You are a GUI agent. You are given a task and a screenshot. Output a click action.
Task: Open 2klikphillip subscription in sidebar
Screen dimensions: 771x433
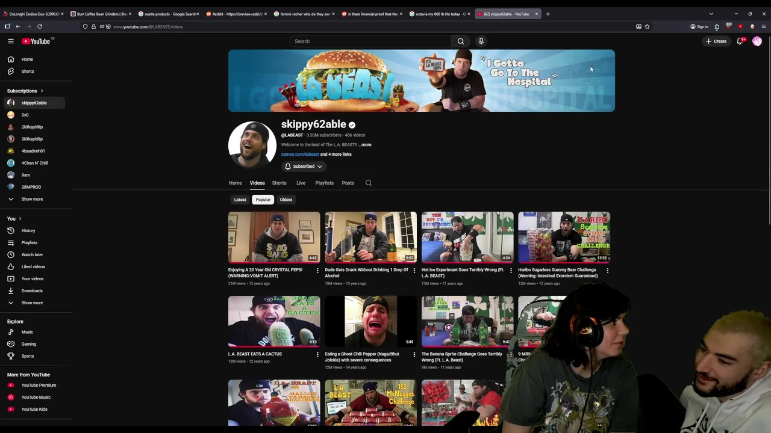point(33,127)
